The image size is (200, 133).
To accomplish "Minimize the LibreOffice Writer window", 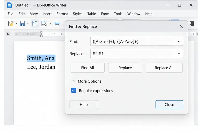I will 168,5.
